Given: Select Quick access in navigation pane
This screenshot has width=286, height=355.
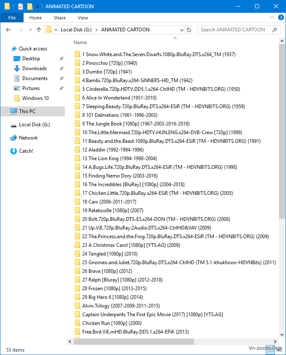Looking at the screenshot, I should (x=33, y=49).
